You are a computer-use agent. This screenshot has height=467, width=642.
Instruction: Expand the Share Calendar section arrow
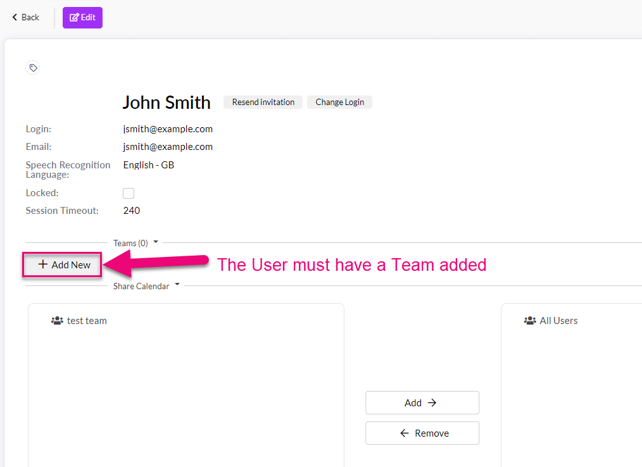[x=177, y=285]
